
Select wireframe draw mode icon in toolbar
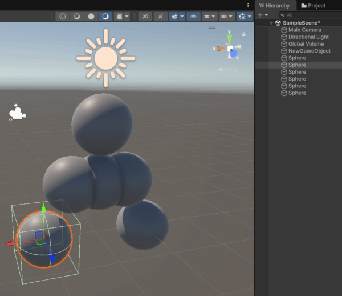point(62,17)
